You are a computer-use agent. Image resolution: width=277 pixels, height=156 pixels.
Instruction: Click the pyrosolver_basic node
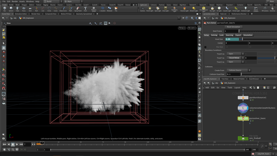[243, 118]
